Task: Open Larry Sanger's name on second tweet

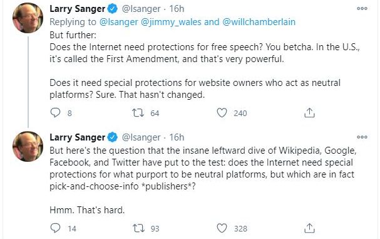Action: 77,137
